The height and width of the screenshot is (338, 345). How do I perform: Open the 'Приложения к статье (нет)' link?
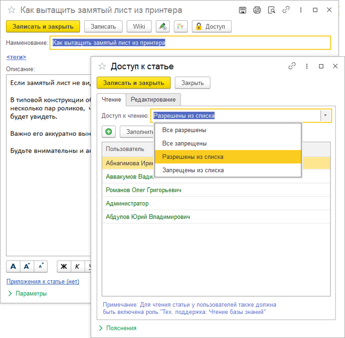pos(43,282)
